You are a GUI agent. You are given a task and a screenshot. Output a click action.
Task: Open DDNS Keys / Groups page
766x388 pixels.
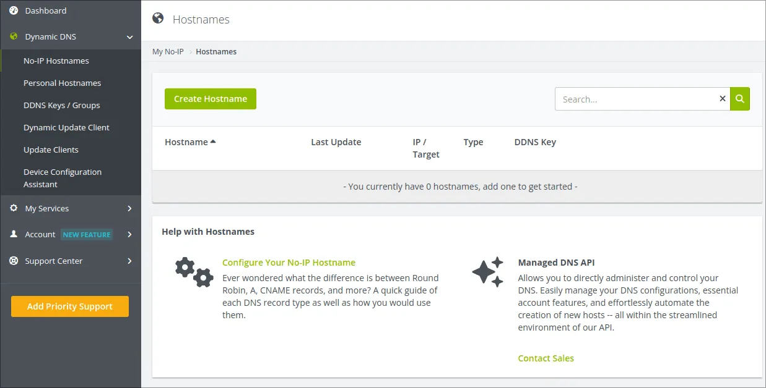coord(61,105)
